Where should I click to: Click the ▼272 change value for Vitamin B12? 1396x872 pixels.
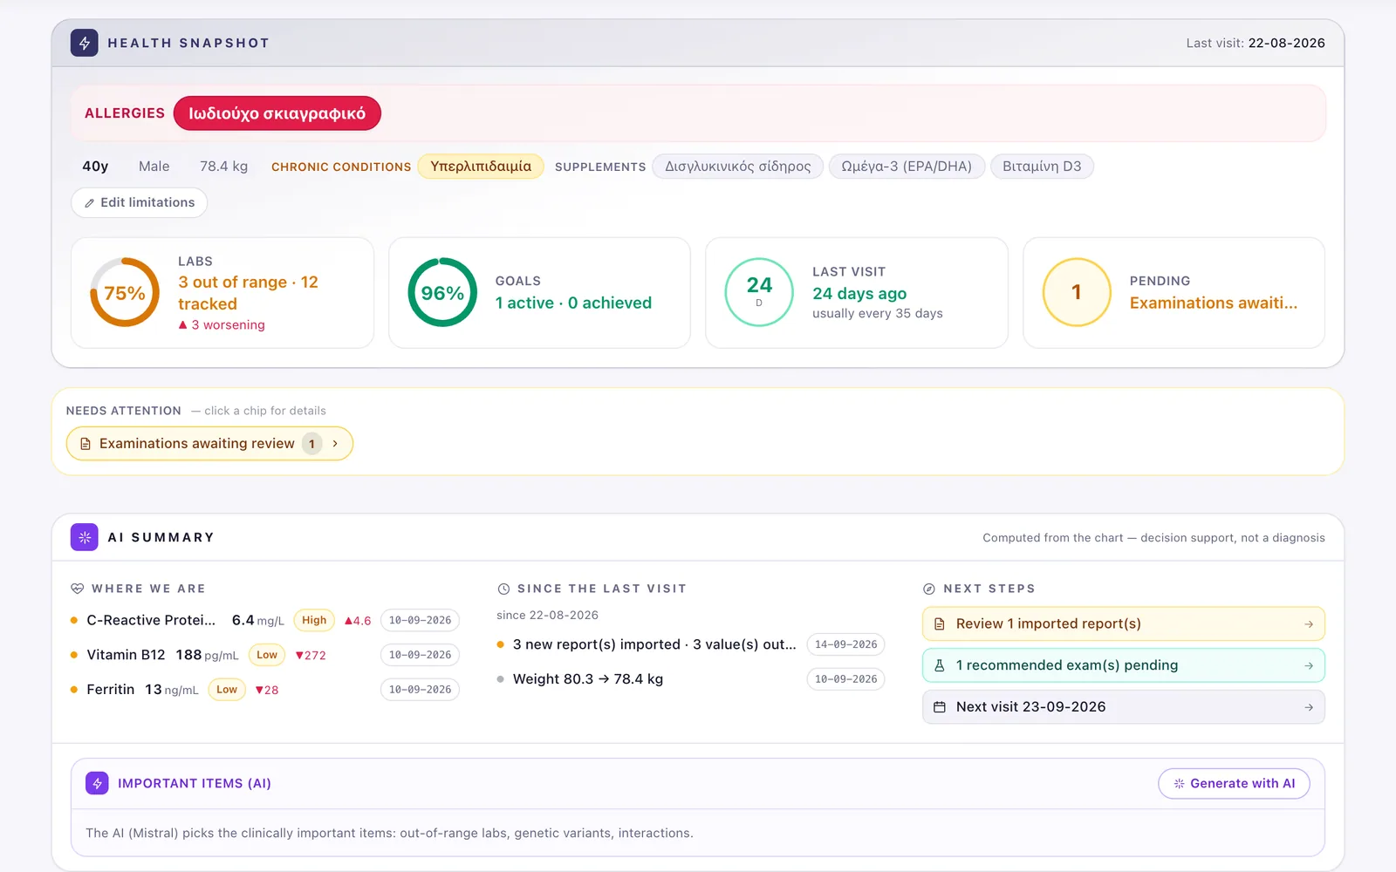click(311, 656)
